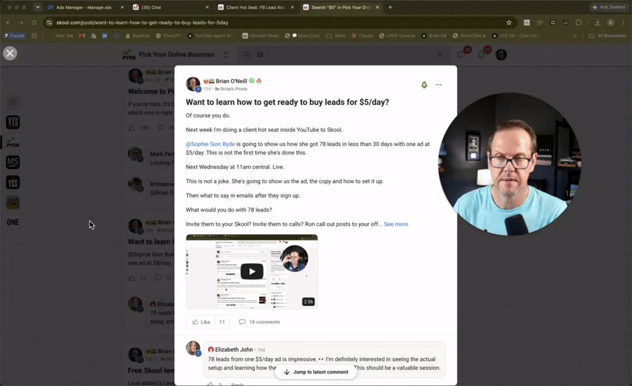Clear the $5 search query
The image size is (632, 386).
pos(439,55)
